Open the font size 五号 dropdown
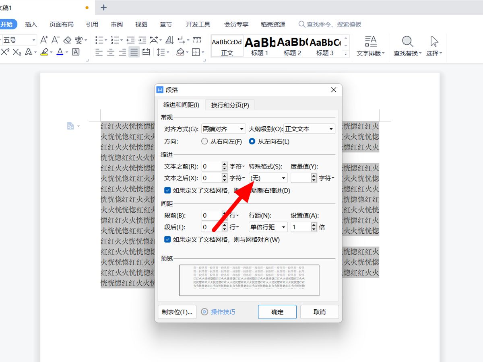The height and width of the screenshot is (362, 483). tap(33, 40)
